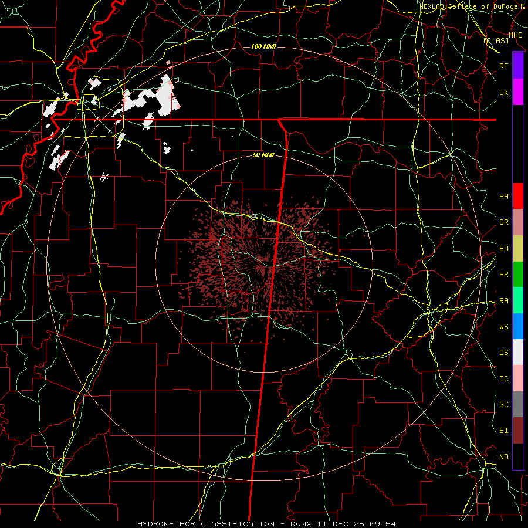Click the 50 NMI range ring label
The width and height of the screenshot is (528, 528).
click(263, 155)
